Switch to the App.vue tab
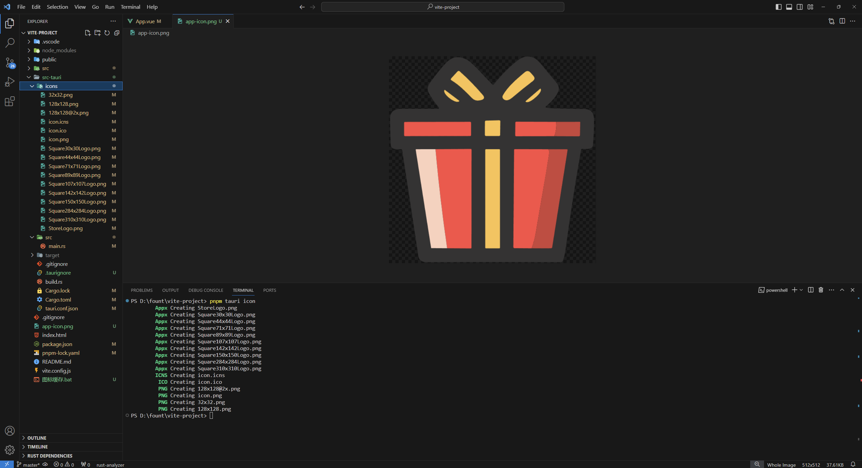 [x=147, y=21]
